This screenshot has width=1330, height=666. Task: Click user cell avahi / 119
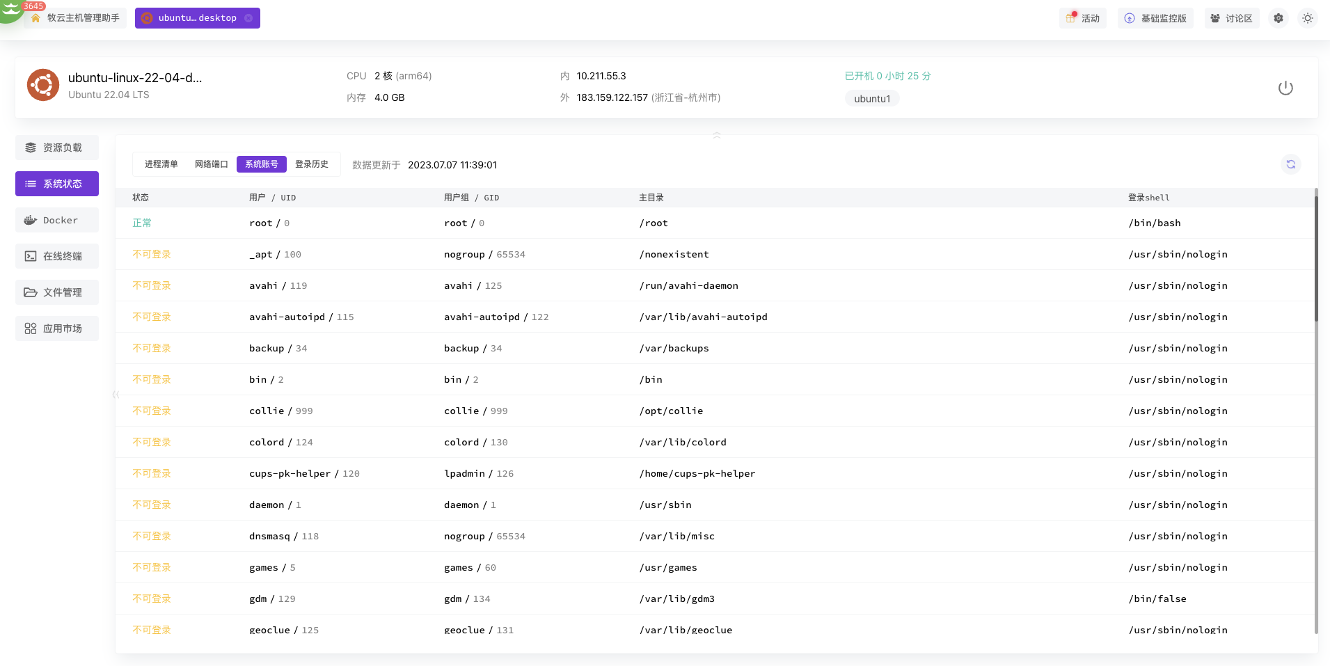278,285
